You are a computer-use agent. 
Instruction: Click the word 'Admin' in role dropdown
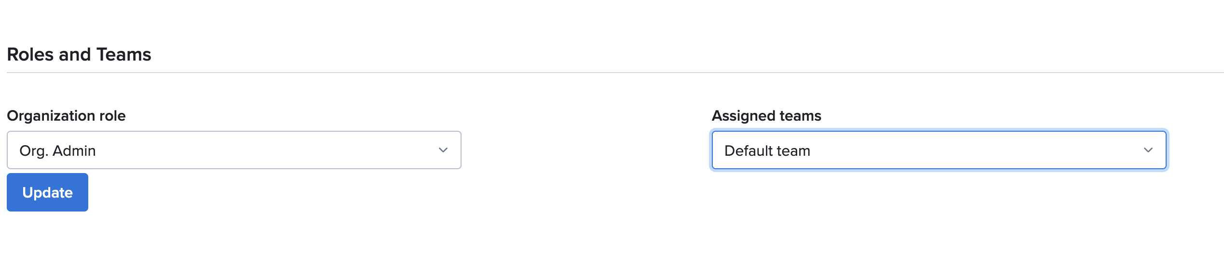click(74, 151)
